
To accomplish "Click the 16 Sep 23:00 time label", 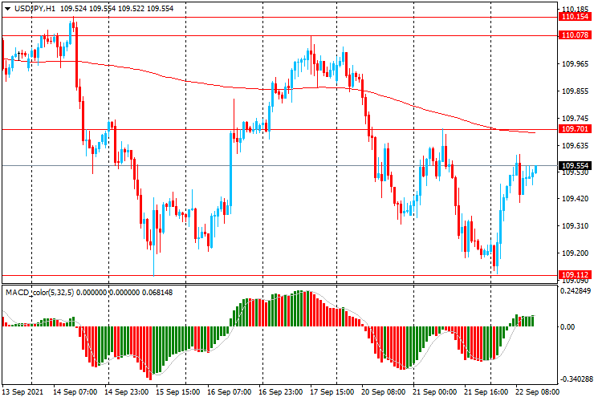I will tap(281, 392).
